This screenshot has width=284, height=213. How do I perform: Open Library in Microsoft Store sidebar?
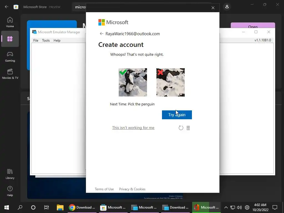(10, 174)
